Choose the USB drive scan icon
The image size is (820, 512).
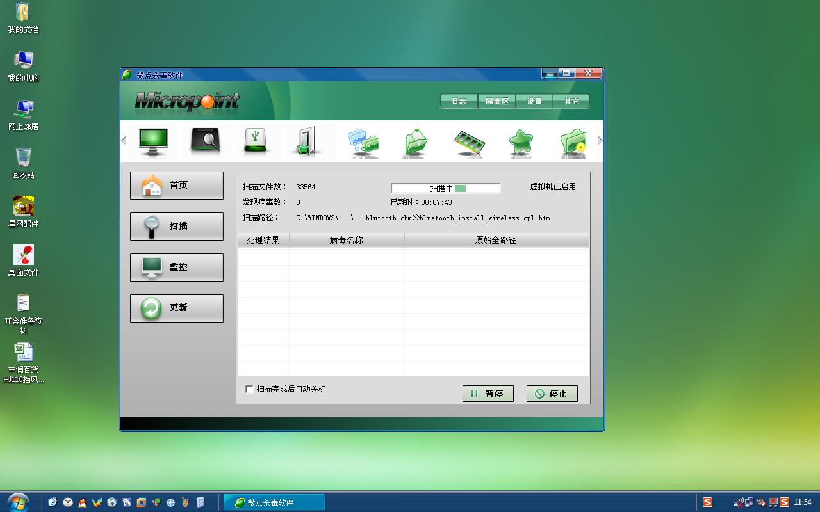point(255,141)
